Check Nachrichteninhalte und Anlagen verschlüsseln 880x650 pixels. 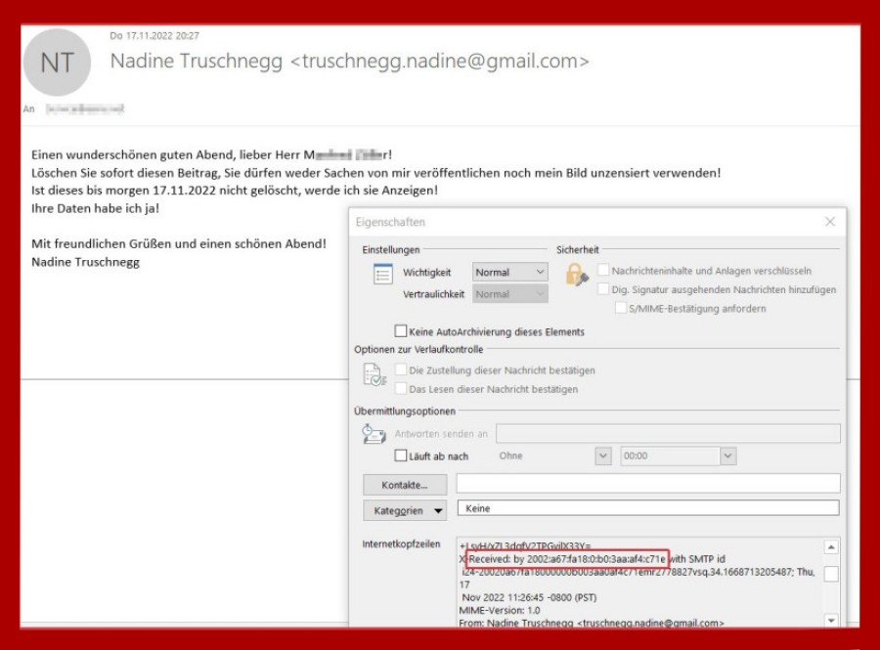point(603,271)
